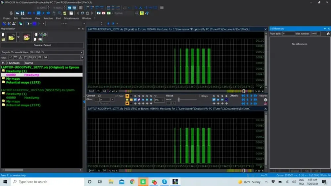Open Map selection panel menu arrow

[x=79, y=29]
